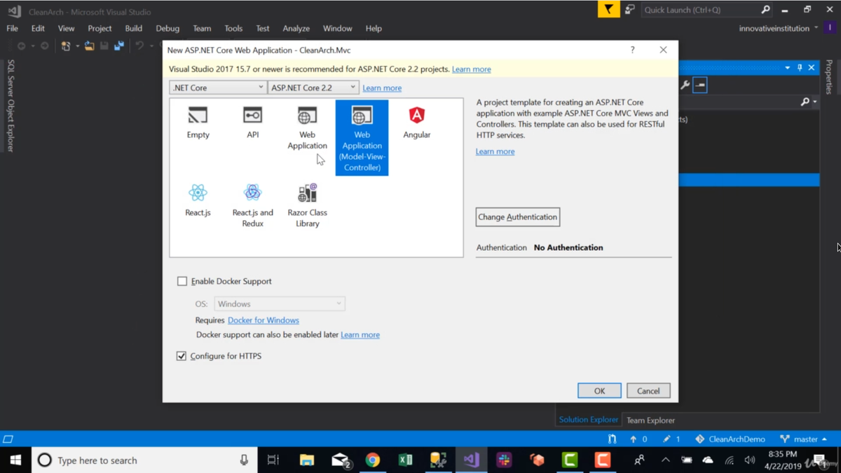The image size is (841, 473).
Task: Click the Task View taskbar icon
Action: coord(273,460)
